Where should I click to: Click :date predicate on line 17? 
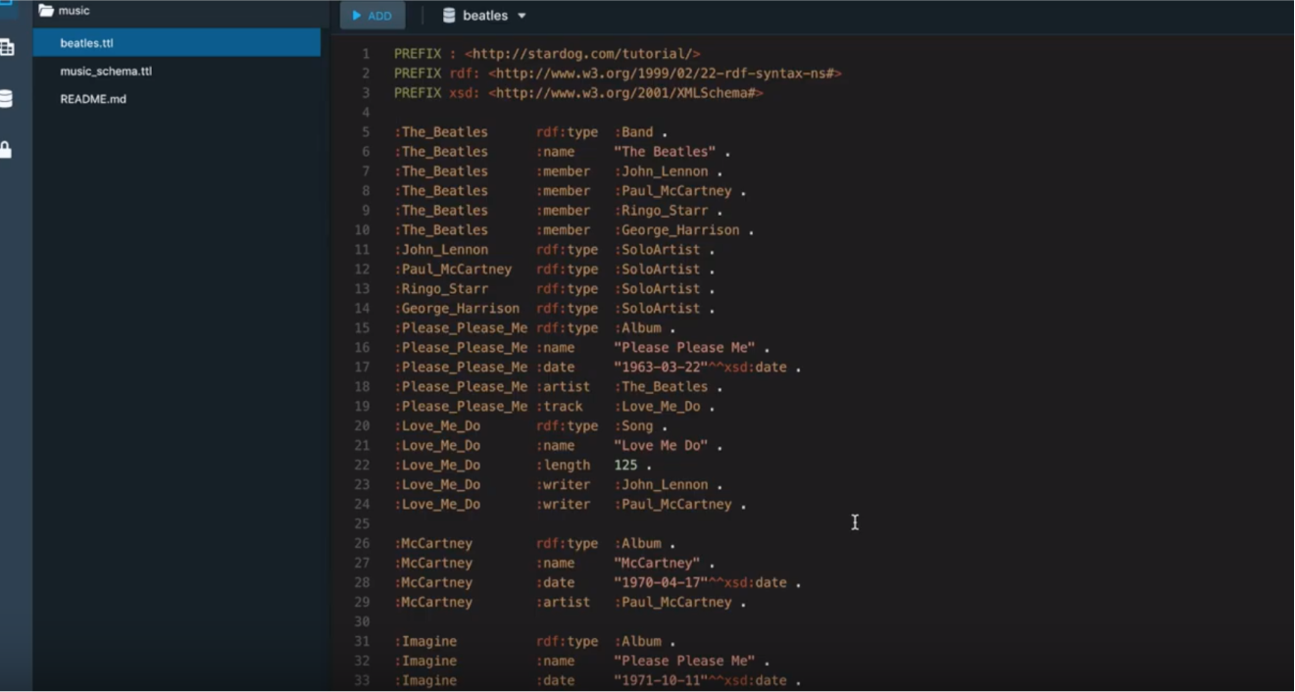[555, 368]
